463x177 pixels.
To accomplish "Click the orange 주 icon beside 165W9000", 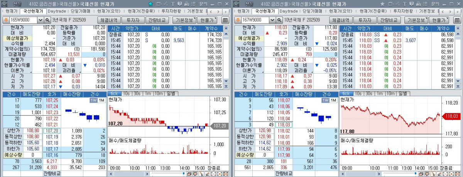I will pyautogui.click(x=6, y=20).
